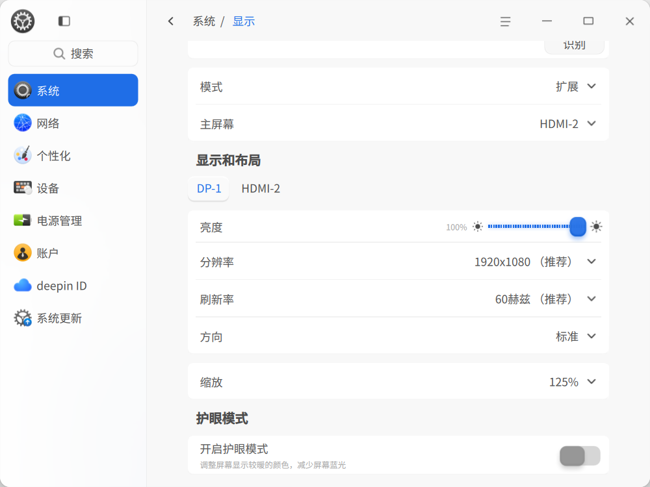650x487 pixels.
Task: Enable the 开启护眼模式 eye-care switch
Action: point(580,456)
